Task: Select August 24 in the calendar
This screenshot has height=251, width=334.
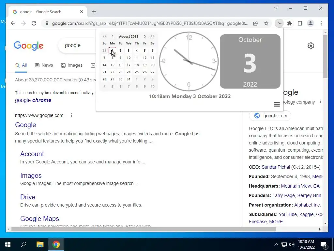Action: click(129, 72)
